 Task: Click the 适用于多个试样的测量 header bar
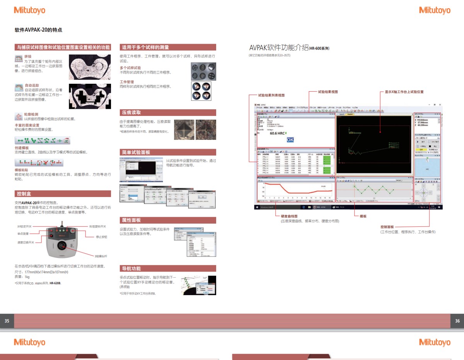[x=168, y=47]
